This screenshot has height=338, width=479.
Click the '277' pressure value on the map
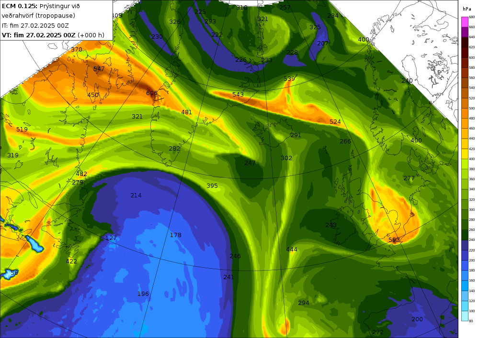point(409,178)
